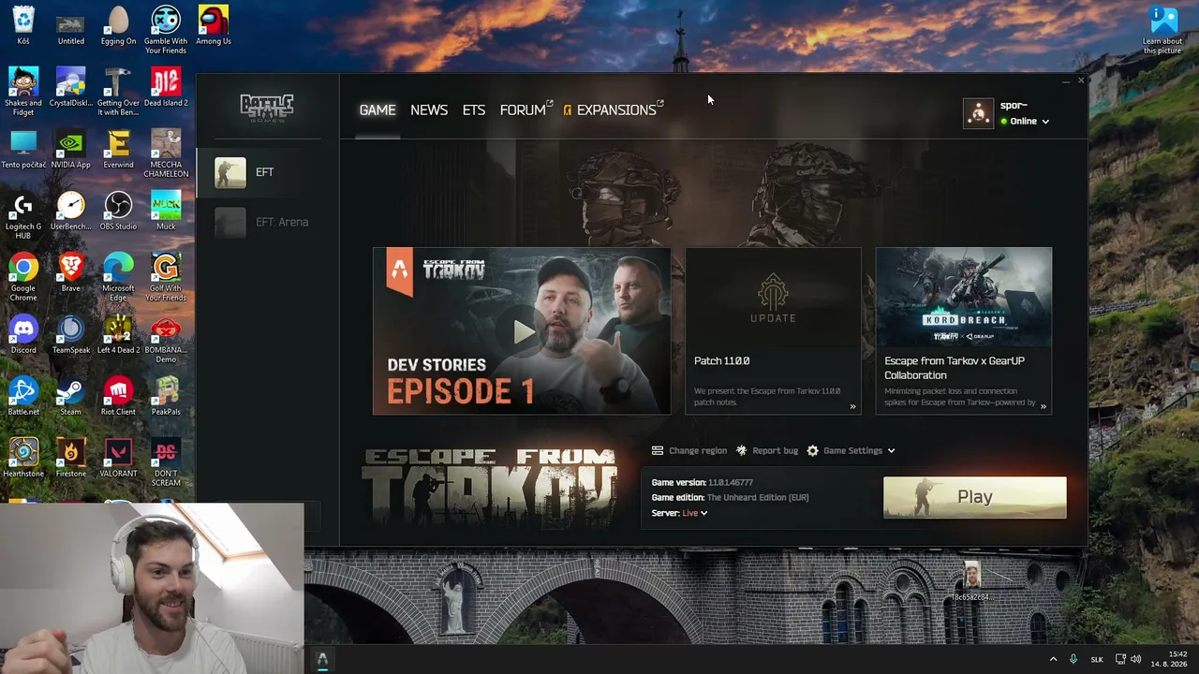The image size is (1199, 674).
Task: Open Gamble With Your Friends desktop icon
Action: [x=166, y=30]
